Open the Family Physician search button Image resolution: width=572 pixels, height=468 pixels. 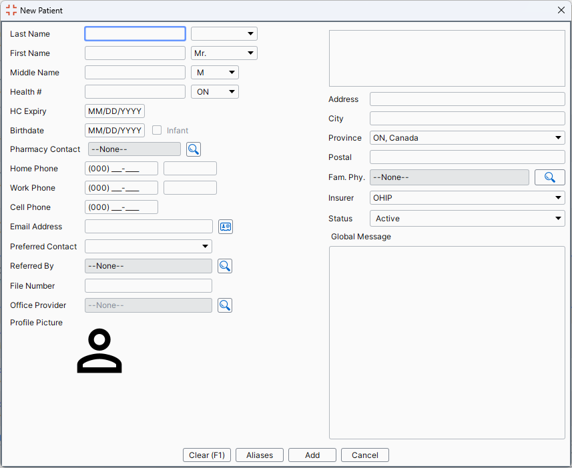[549, 177]
